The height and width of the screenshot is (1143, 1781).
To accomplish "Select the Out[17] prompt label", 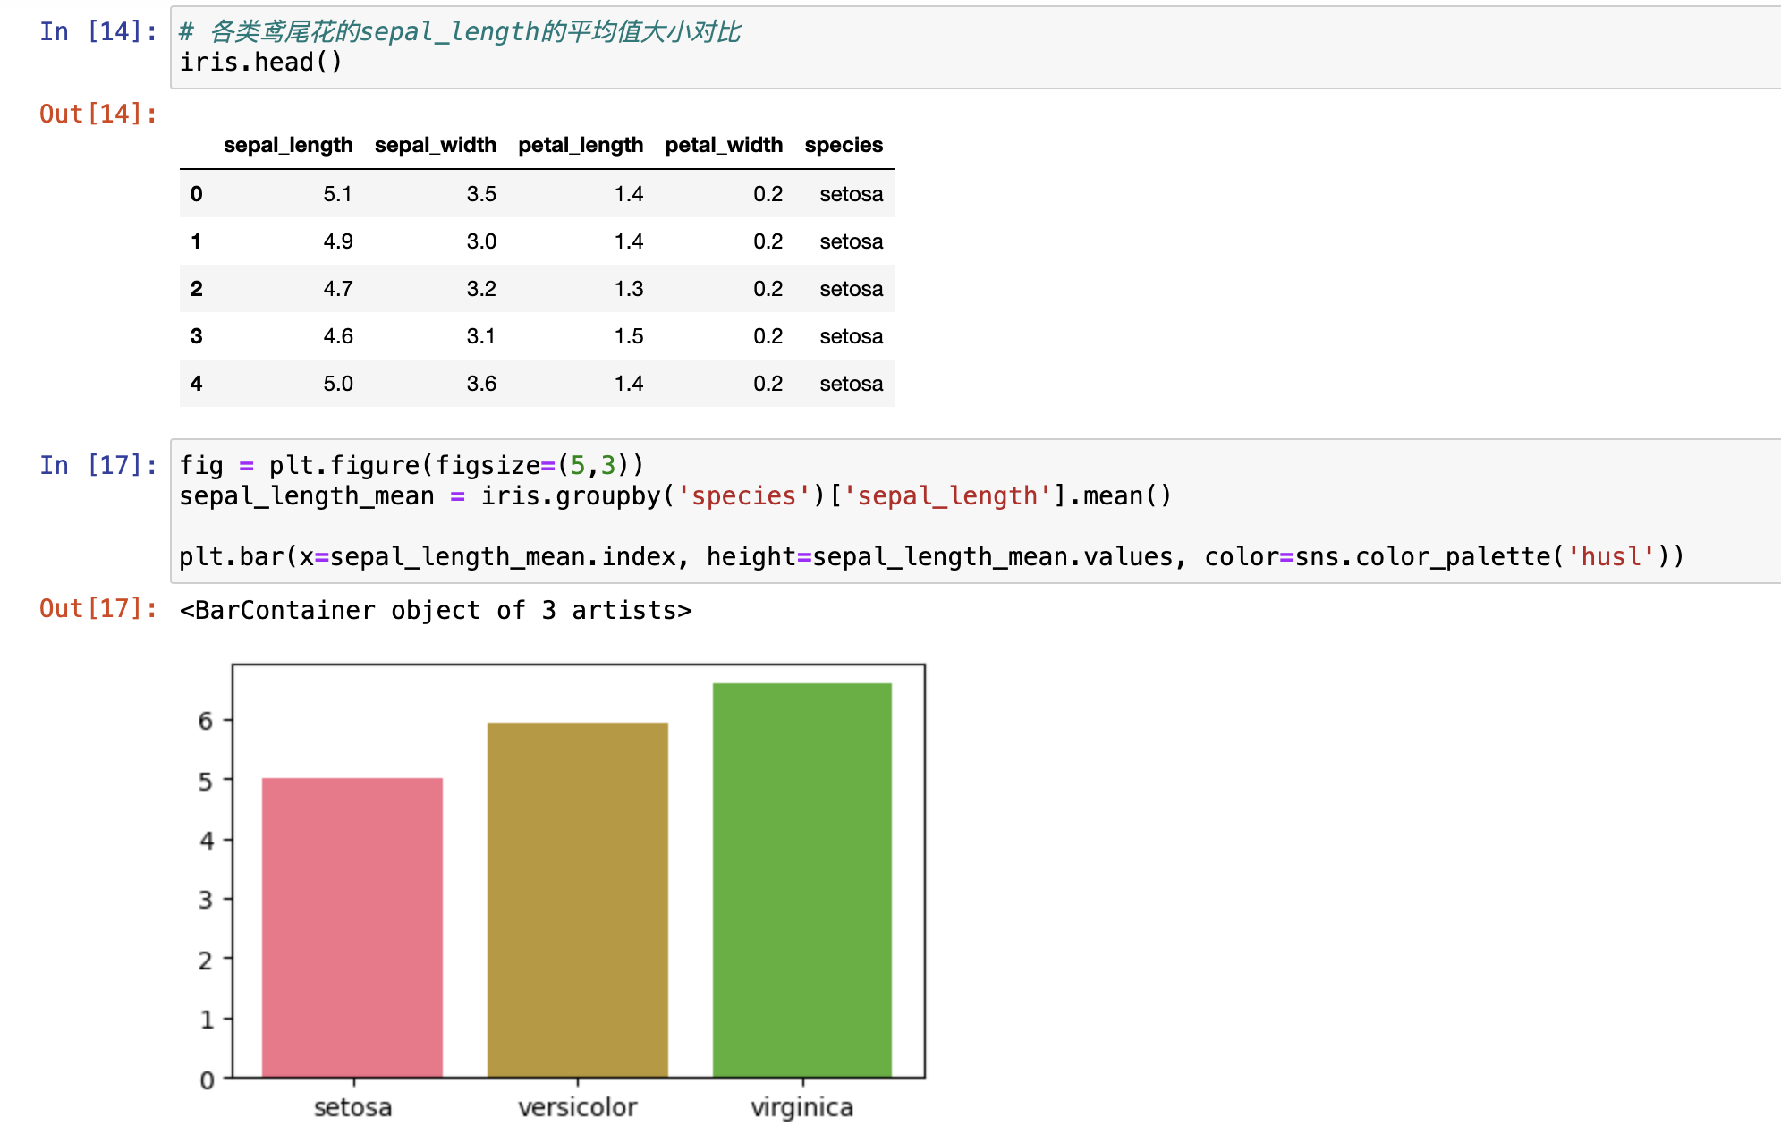I will (98, 608).
